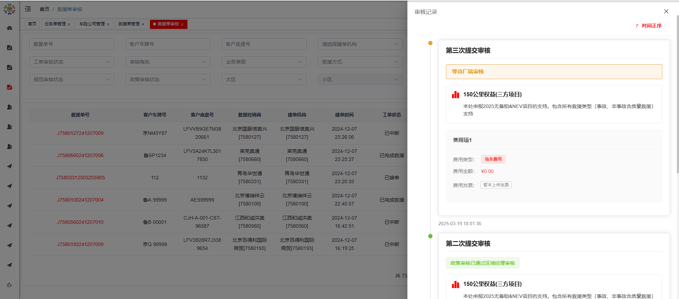This screenshot has height=299, width=679.
Task: Open the 政策审核状态 dropdown
Action: point(168,79)
